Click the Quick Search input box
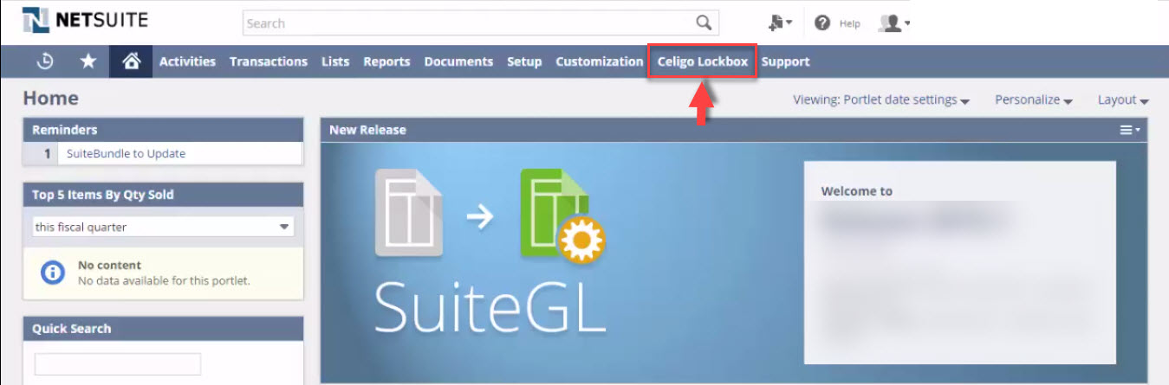 (x=118, y=364)
